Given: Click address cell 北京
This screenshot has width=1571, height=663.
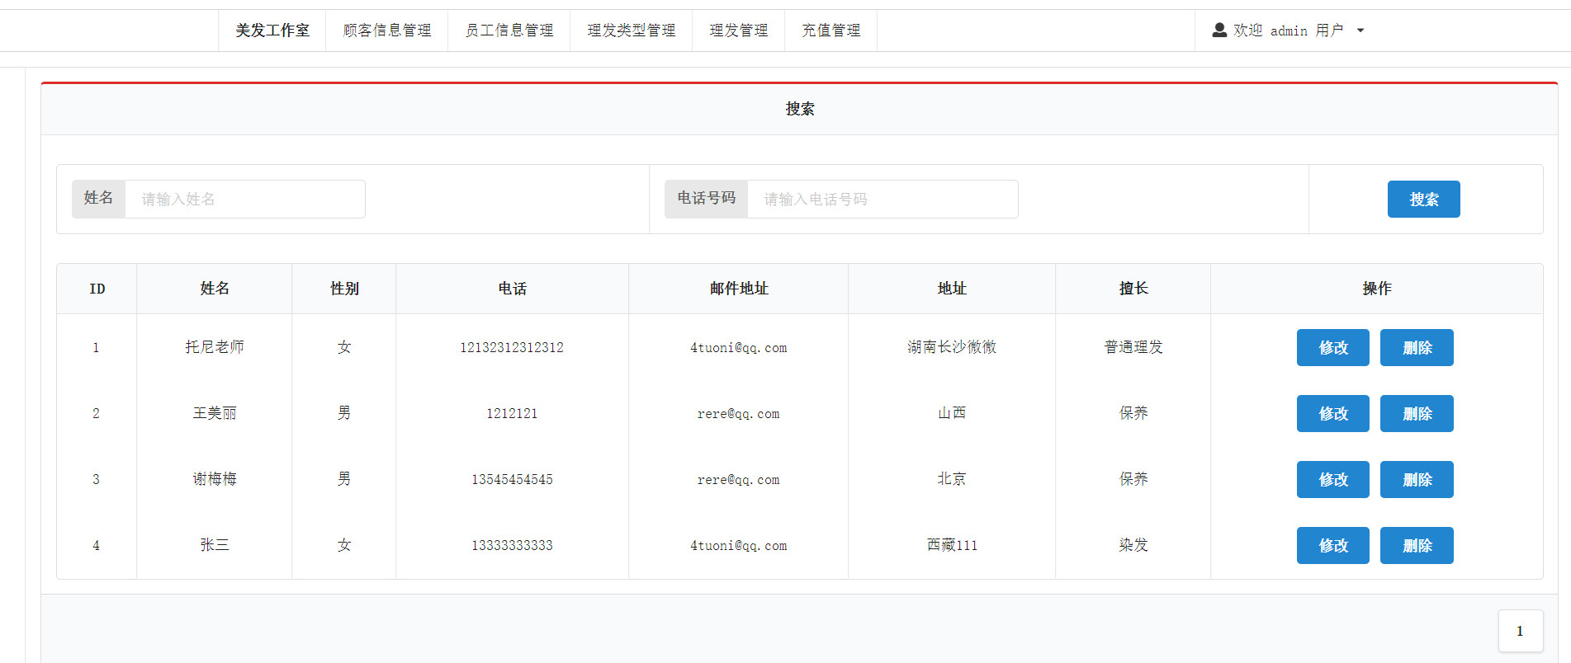Looking at the screenshot, I should click(x=952, y=479).
